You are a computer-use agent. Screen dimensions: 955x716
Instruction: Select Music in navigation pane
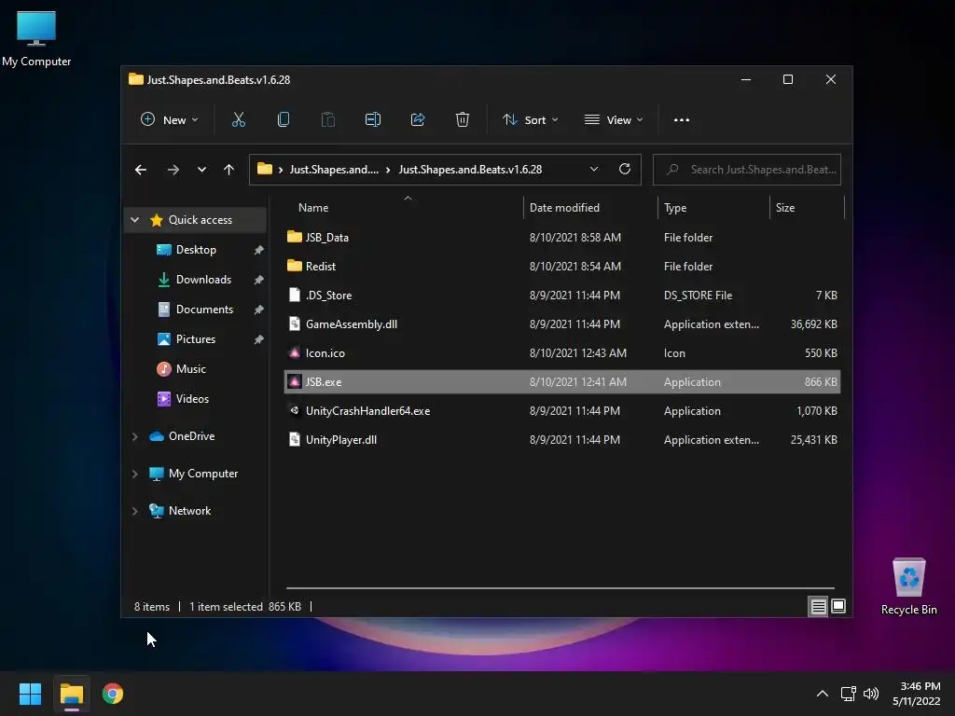click(190, 369)
